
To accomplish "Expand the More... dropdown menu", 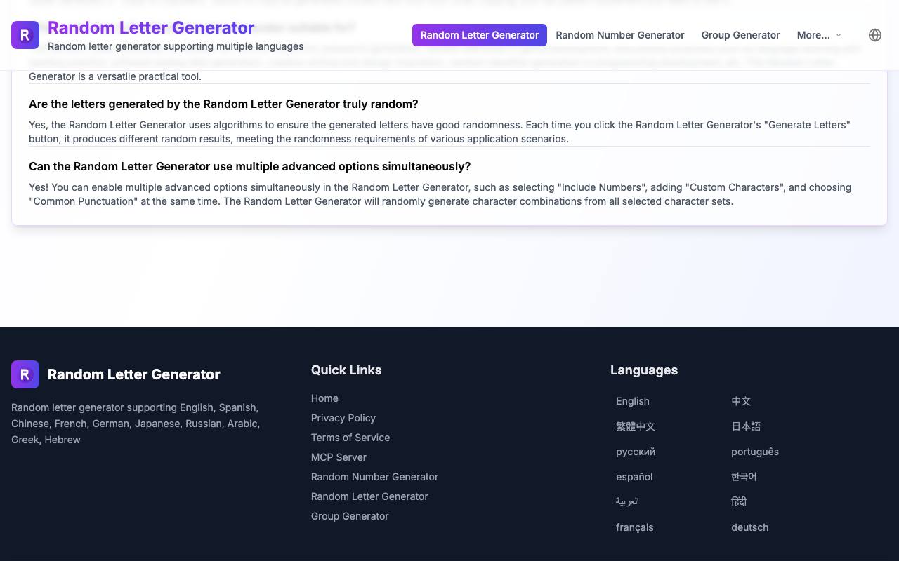I will tap(819, 35).
